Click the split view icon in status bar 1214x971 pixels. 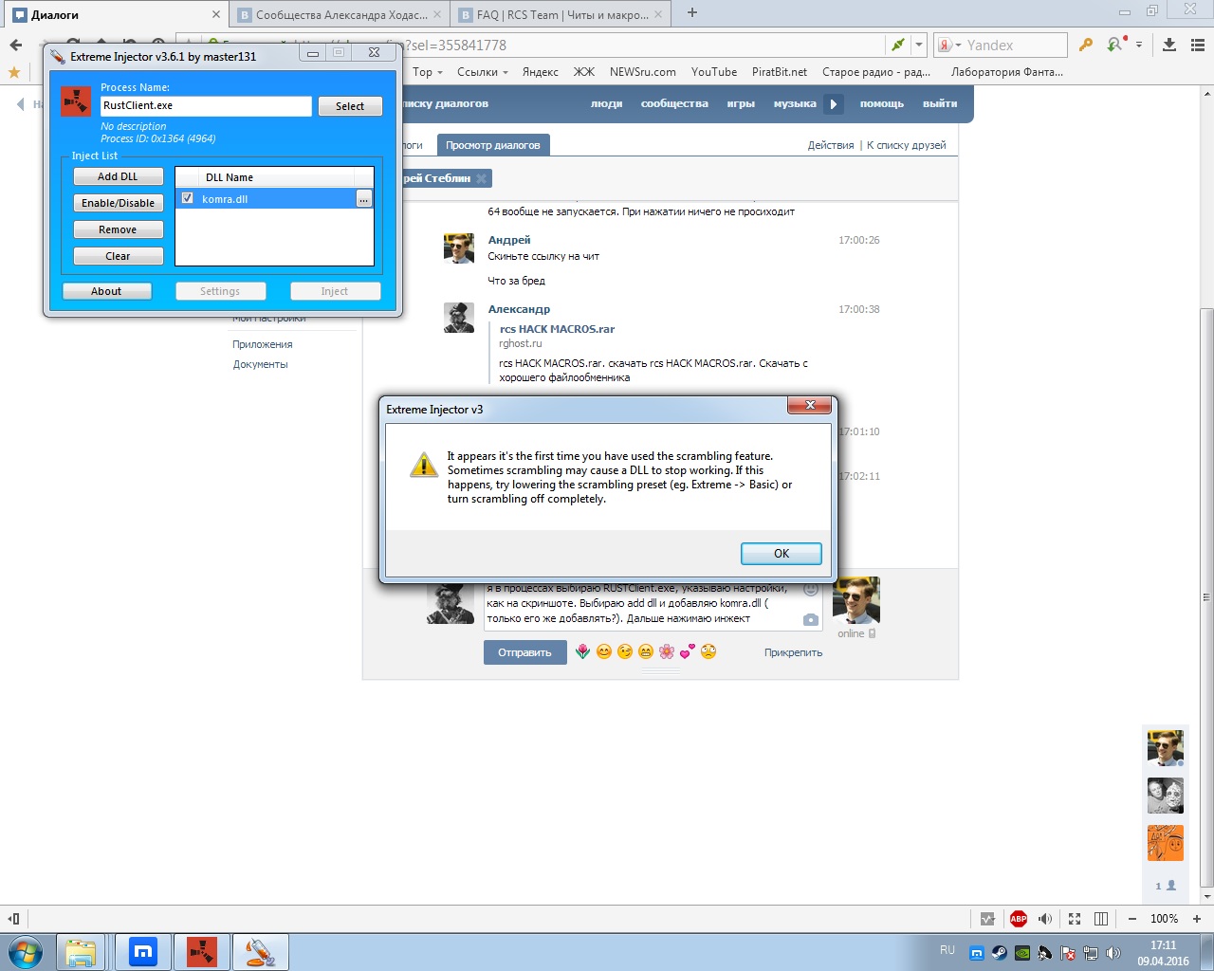pos(1101,919)
